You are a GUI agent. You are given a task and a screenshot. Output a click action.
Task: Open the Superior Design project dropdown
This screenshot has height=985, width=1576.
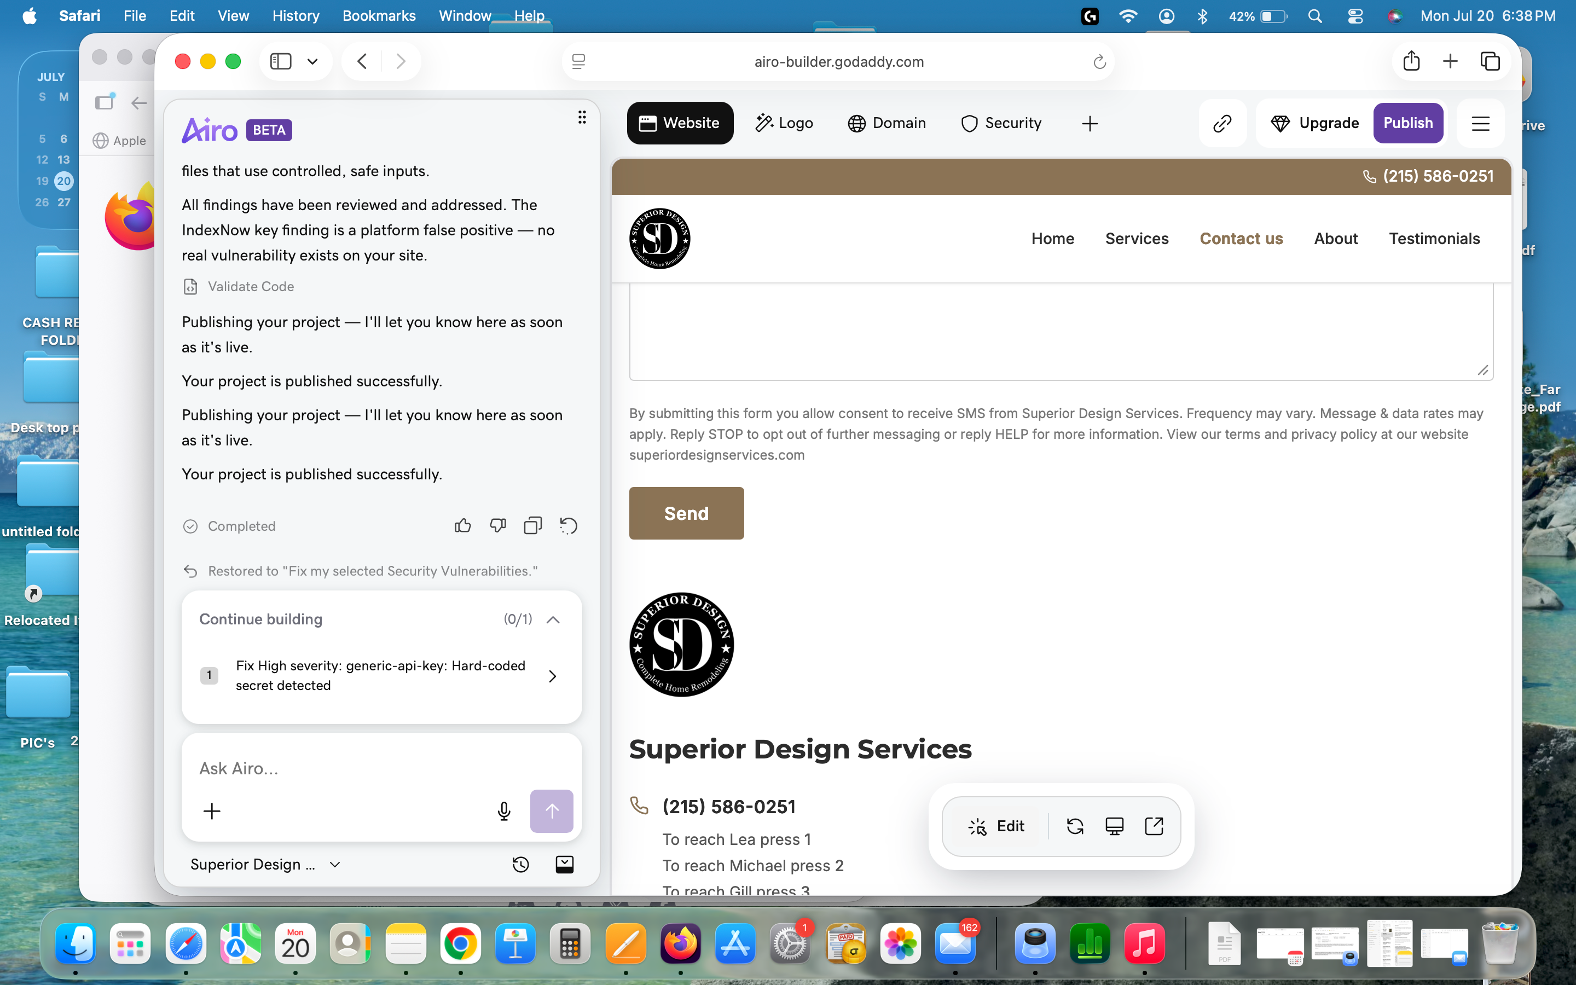[266, 865]
